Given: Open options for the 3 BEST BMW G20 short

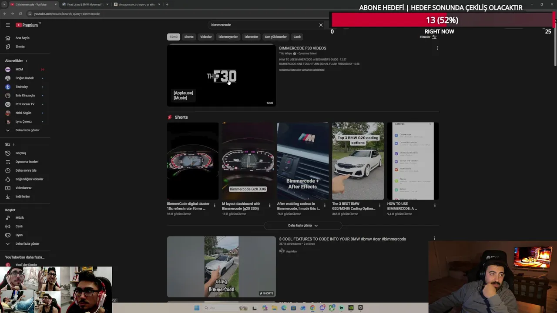Looking at the screenshot, I should click(379, 206).
